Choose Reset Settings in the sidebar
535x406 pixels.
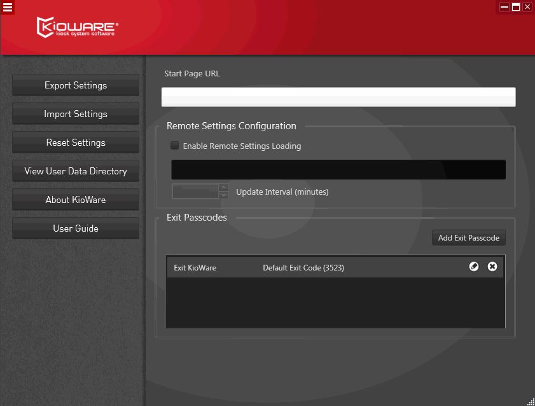76,143
